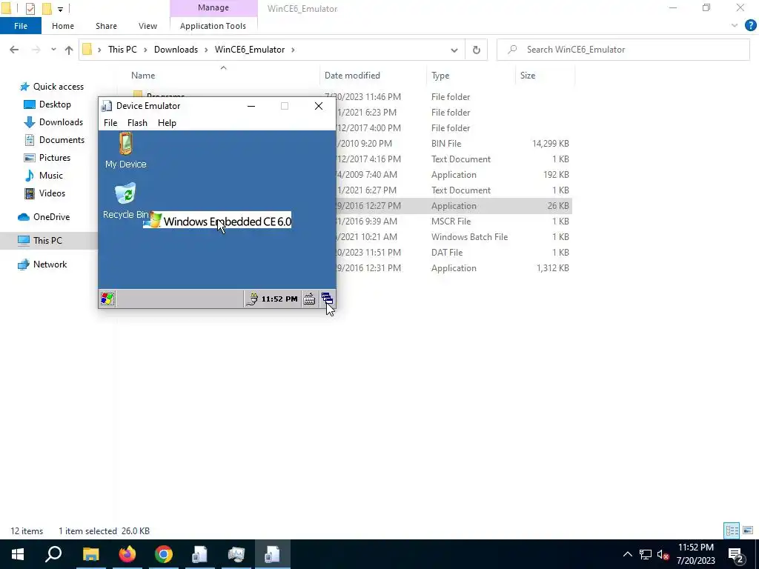Select the BIN File row 14,299 KB
The height and width of the screenshot is (569, 759).
click(x=454, y=144)
